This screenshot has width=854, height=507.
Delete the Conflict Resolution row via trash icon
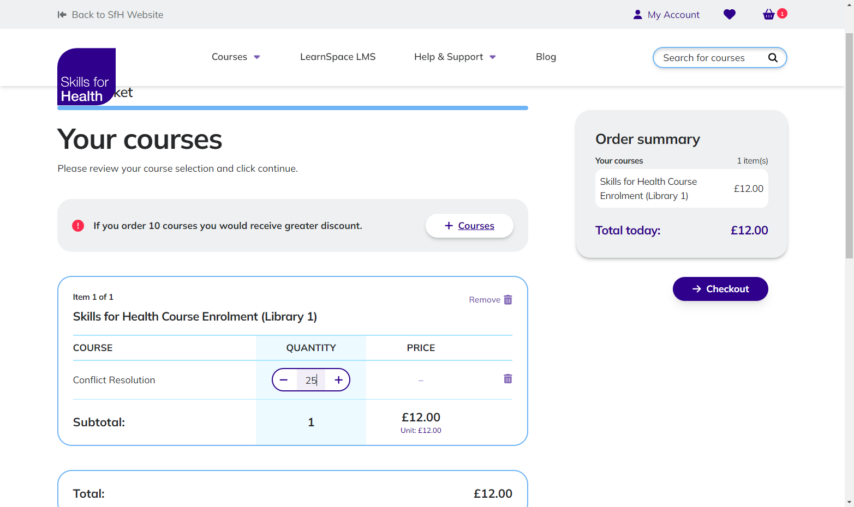click(507, 379)
